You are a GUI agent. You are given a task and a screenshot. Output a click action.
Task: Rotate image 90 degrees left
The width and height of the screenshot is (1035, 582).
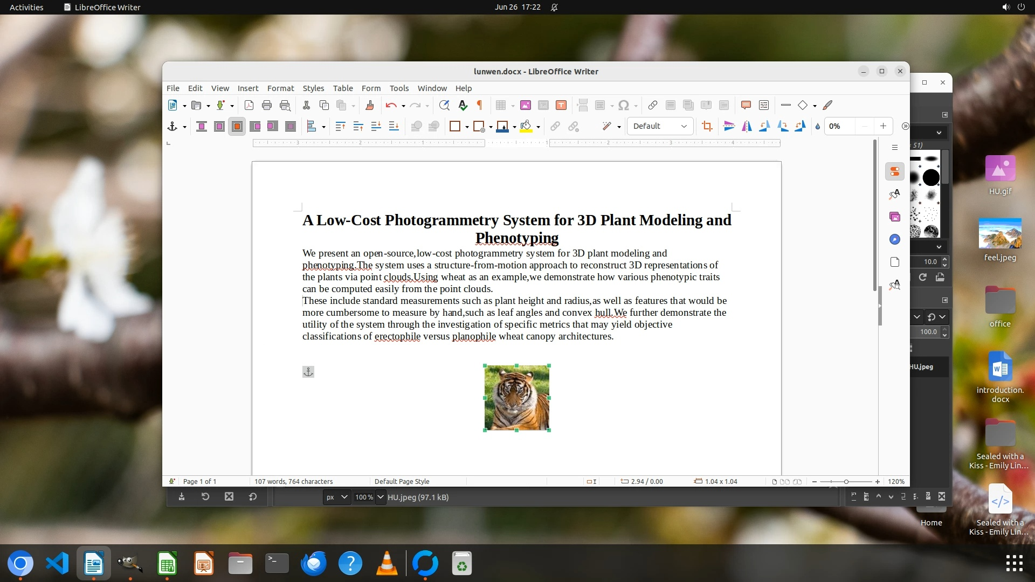click(764, 126)
